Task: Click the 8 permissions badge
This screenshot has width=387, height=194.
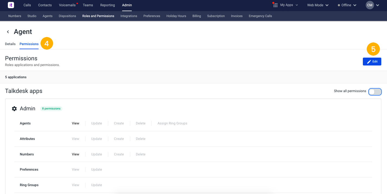Action: click(x=51, y=109)
